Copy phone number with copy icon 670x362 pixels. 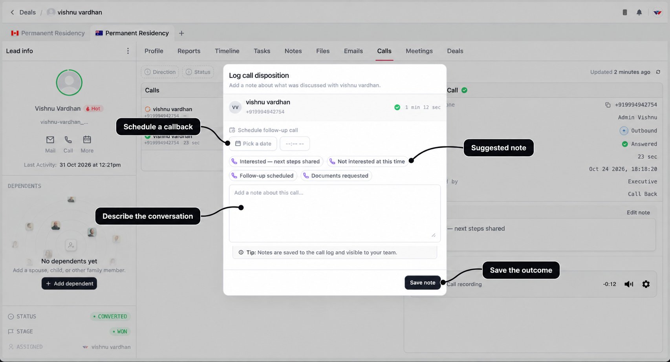click(x=608, y=105)
